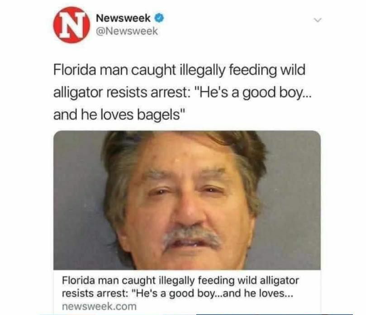This screenshot has height=315, width=366.
Task: Expand the tweet options chevron menu
Action: [317, 20]
